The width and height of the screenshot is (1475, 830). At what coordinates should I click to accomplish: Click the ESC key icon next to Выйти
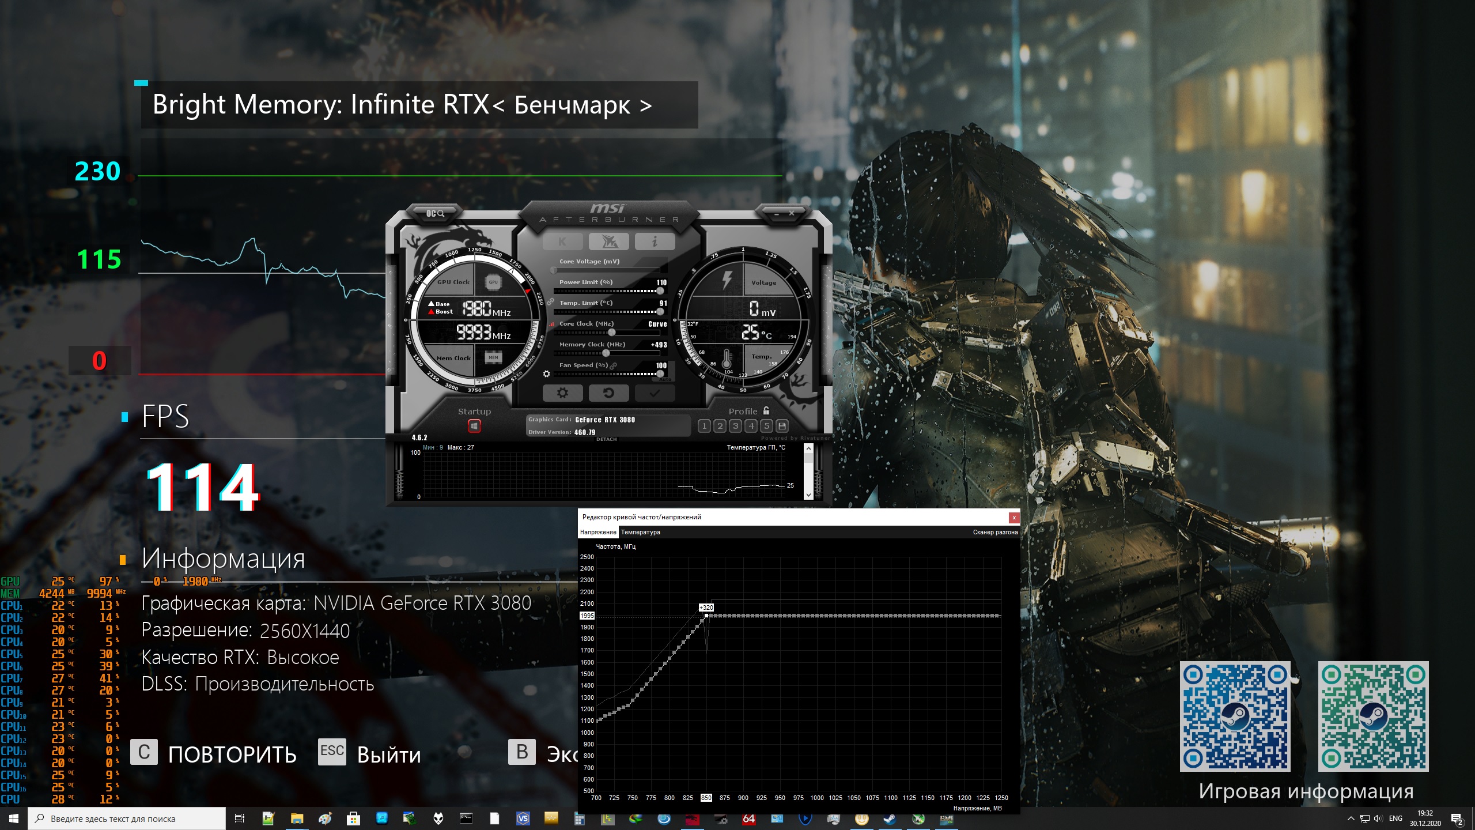click(332, 752)
